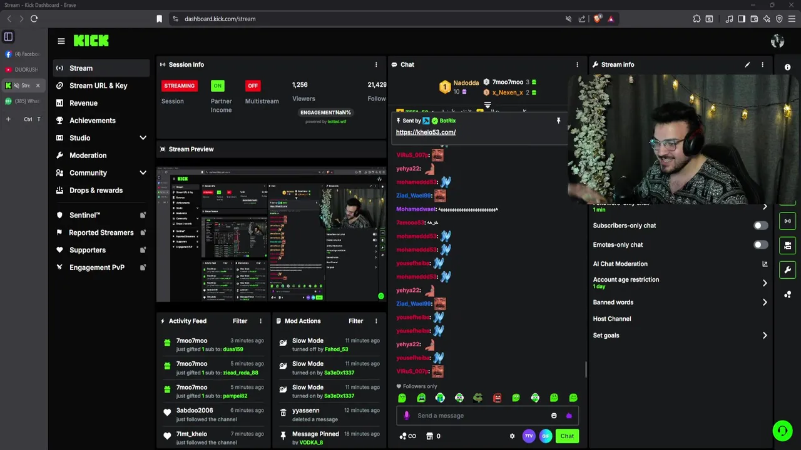Screen dimensions: 801x450
Task: Click the broadcast icon on right toolbar
Action: pyautogui.click(x=787, y=221)
